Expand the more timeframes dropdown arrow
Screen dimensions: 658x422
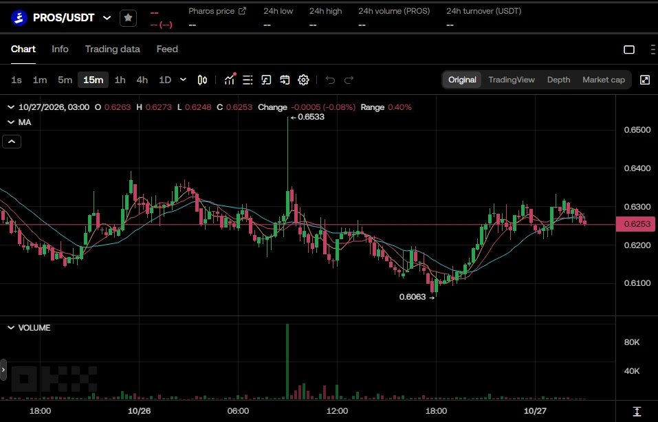tap(183, 80)
